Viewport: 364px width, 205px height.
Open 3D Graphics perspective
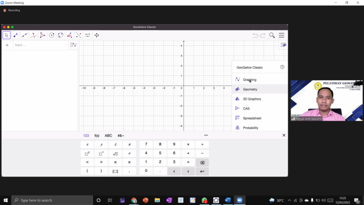[x=252, y=99]
